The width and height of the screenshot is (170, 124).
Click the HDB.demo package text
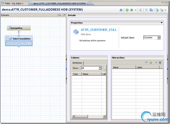86,34
